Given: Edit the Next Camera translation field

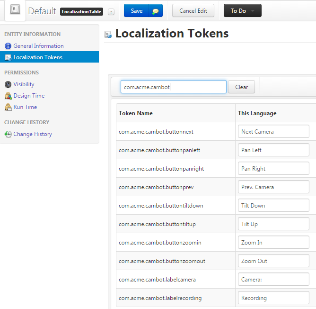Looking at the screenshot, I should 273,131.
